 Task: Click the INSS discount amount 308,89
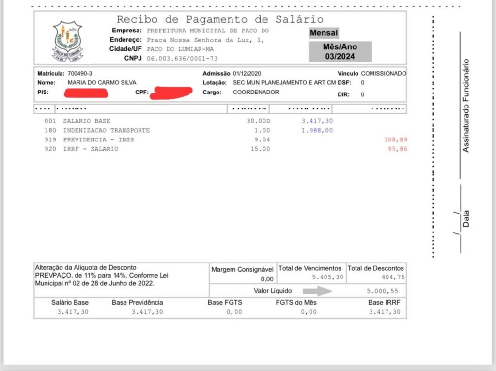click(394, 139)
